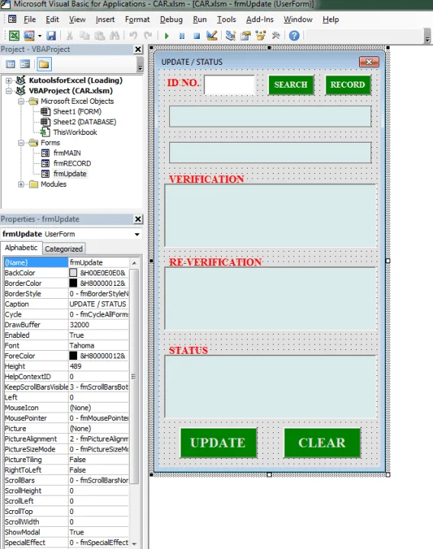Select Sheet1 (FORM) in project tree

tap(77, 111)
